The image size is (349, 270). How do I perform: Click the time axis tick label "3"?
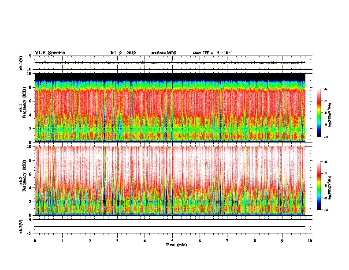coord(117,240)
